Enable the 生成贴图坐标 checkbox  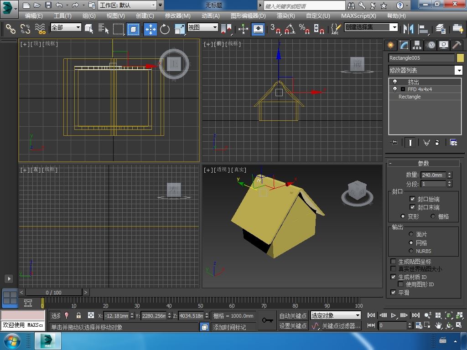tap(394, 262)
